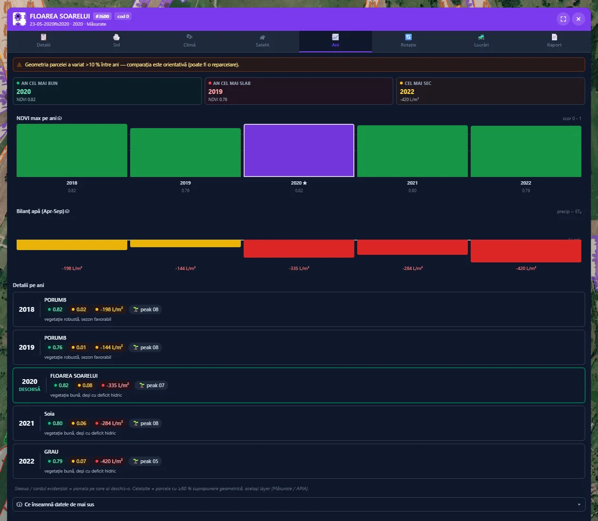Viewport: 598px width, 521px height.
Task: Select the 2022 GRAU year card
Action: pos(299,461)
